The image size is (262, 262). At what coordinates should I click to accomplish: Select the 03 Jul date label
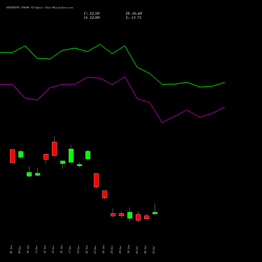point(154,249)
